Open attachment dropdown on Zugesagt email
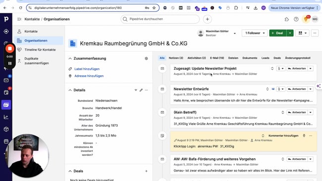This screenshot has height=181, width=322. [280, 68]
